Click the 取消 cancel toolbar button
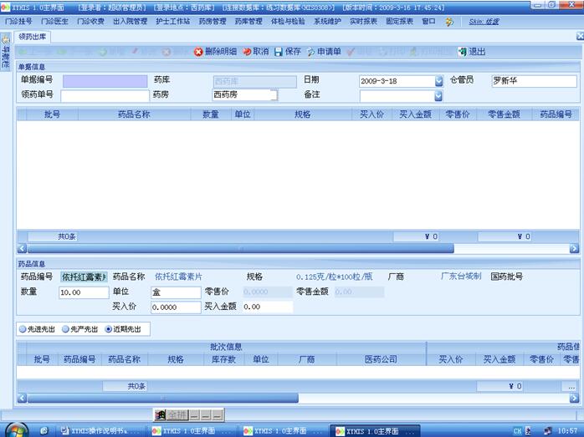Screen dimensions: 584x437 [255, 52]
